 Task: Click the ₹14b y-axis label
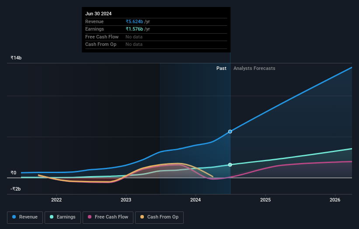pos(16,58)
